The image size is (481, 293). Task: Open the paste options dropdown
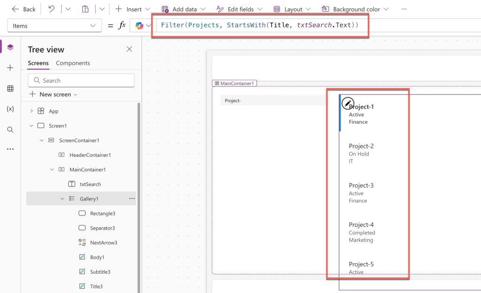[x=102, y=9]
